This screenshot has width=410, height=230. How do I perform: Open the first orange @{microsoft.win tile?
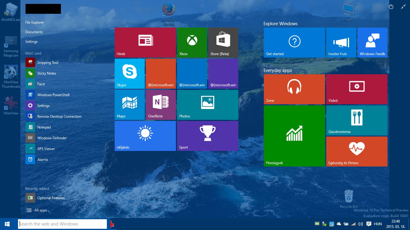pyautogui.click(x=161, y=74)
